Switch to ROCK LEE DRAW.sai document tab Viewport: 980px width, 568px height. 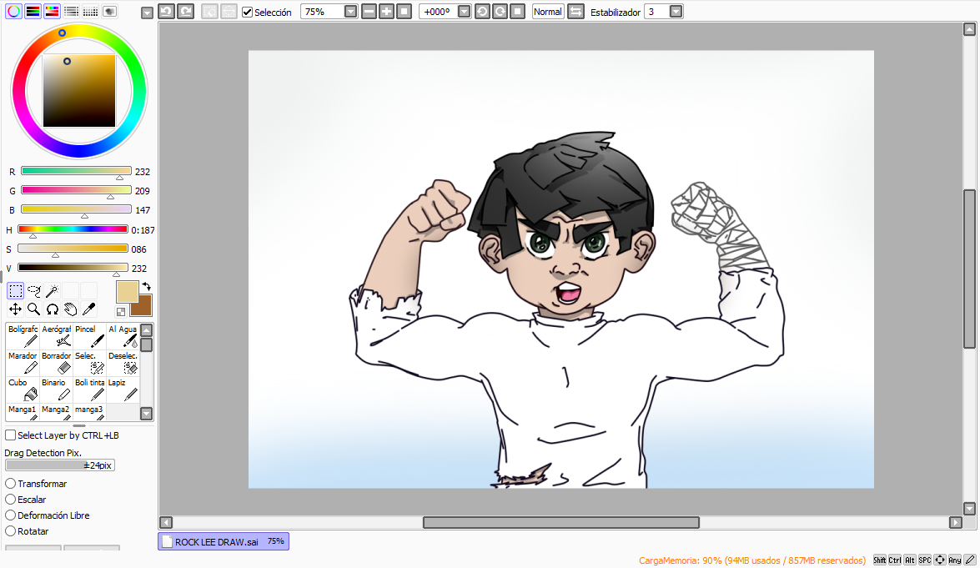coord(224,542)
